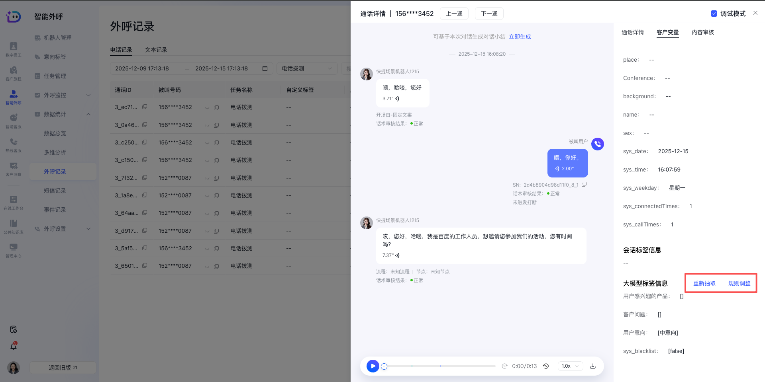Open the 1.0x playback speed dropdown
This screenshot has width=765, height=382.
coord(570,366)
